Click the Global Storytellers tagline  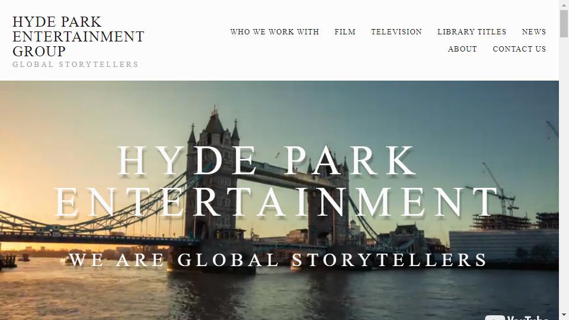[75, 65]
